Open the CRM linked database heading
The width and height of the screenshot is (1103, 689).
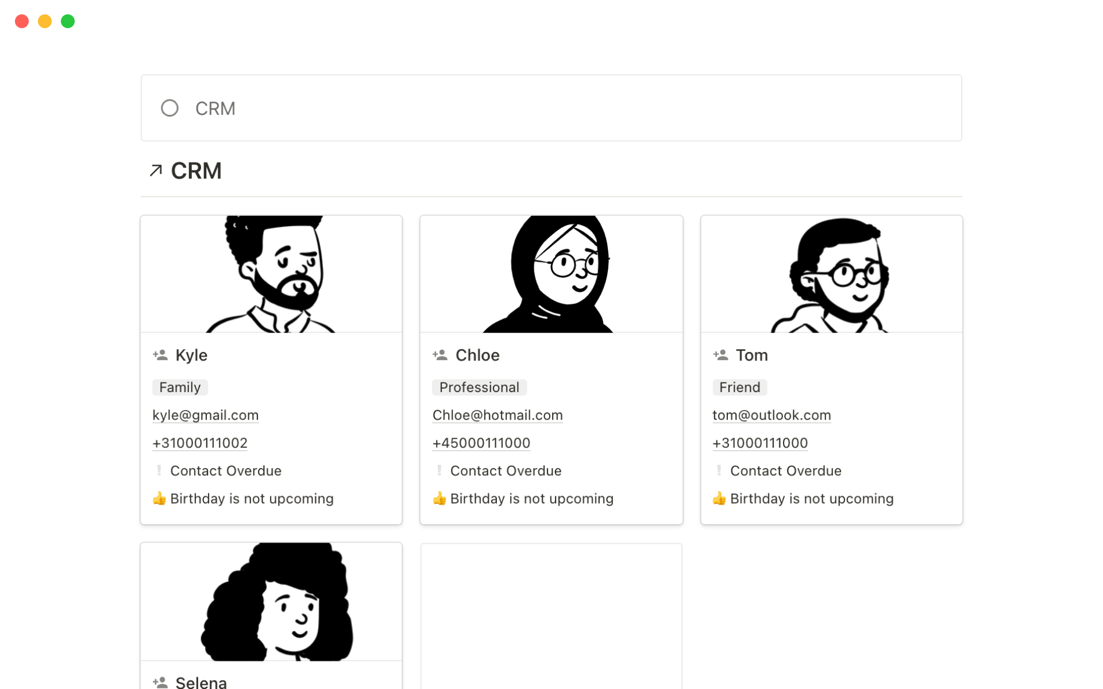[196, 171]
